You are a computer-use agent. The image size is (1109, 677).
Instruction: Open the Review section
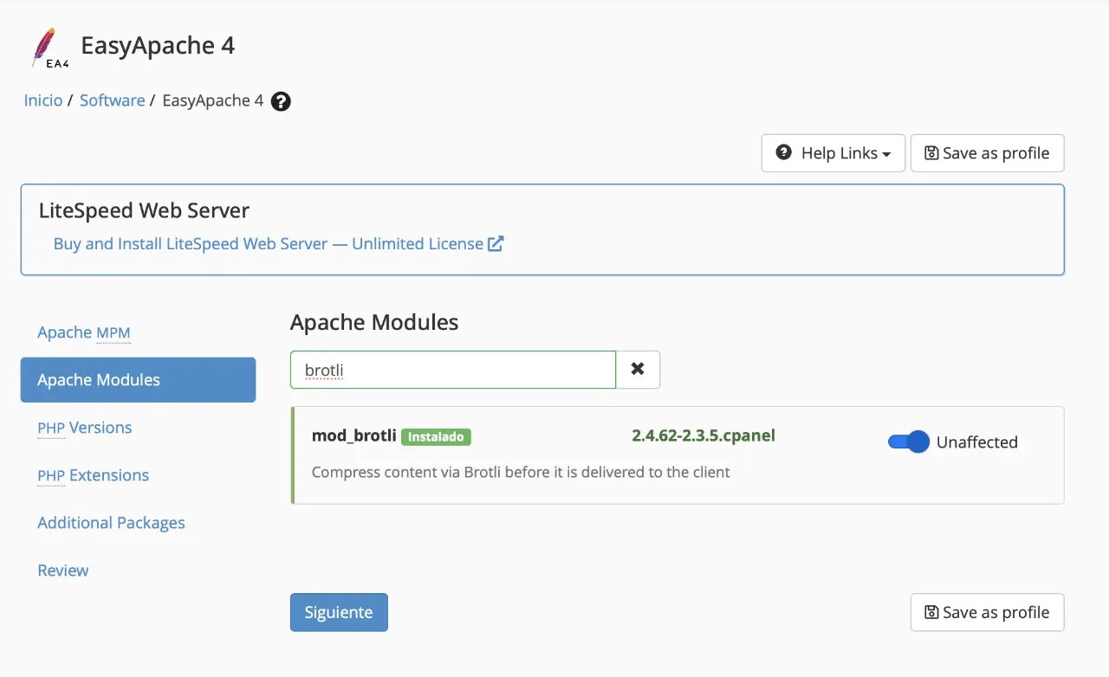[63, 571]
